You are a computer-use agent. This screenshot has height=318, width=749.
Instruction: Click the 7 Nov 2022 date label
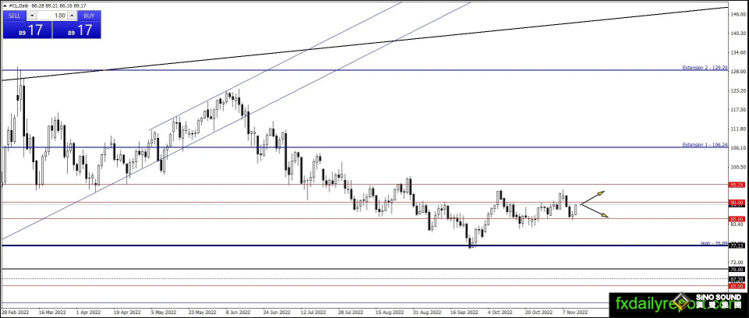coord(574,311)
